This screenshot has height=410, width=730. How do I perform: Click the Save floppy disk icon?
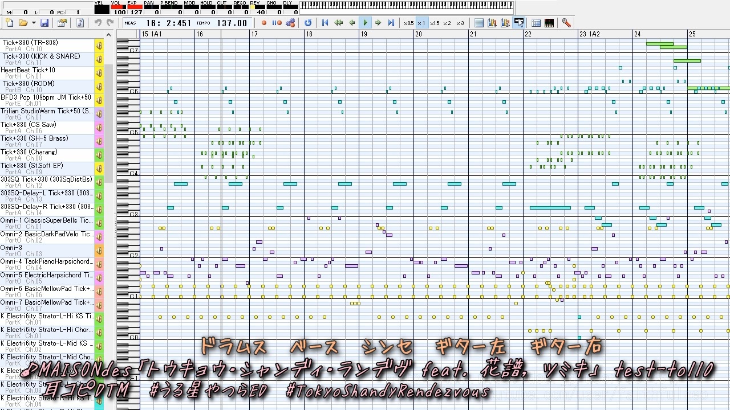pos(44,23)
